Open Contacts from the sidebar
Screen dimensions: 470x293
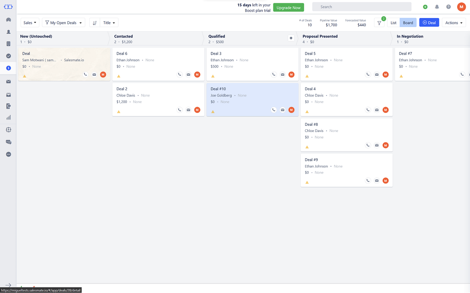click(8, 32)
